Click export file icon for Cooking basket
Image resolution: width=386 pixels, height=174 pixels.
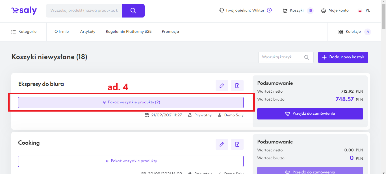237,144
